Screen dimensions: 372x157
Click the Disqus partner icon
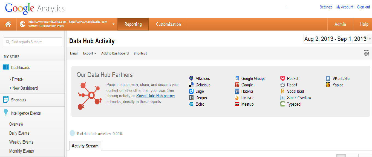[x=191, y=98]
